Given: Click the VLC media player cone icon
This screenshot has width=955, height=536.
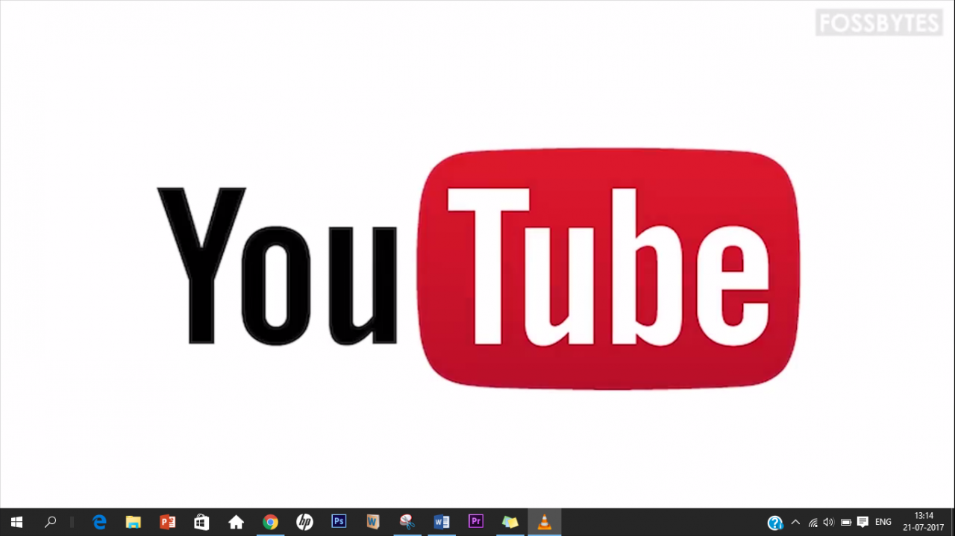Looking at the screenshot, I should 545,522.
